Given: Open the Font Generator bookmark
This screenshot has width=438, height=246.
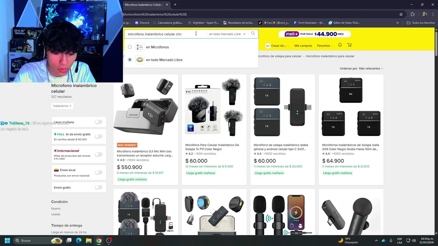Looking at the screenshot, I should tap(309, 23).
